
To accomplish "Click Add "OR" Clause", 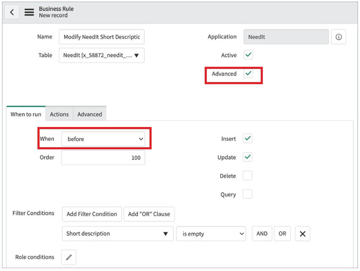I will click(149, 214).
